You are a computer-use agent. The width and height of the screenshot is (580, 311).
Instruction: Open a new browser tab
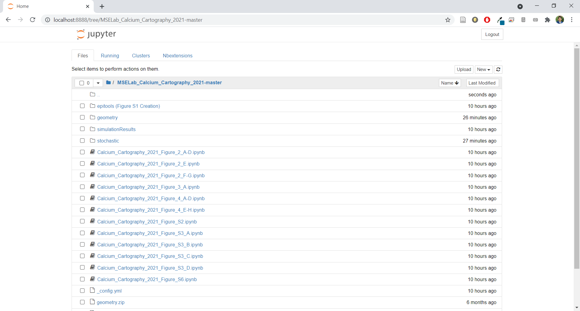[x=102, y=6]
